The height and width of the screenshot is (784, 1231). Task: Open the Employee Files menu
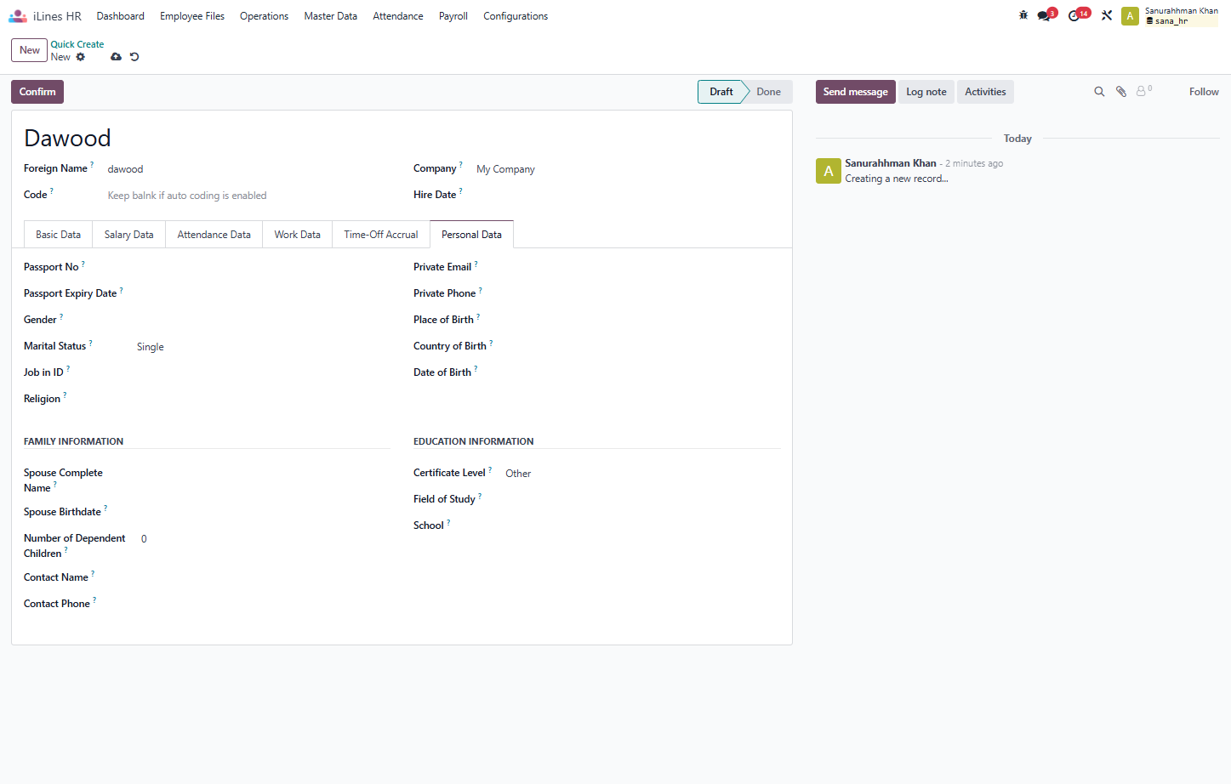(x=192, y=16)
